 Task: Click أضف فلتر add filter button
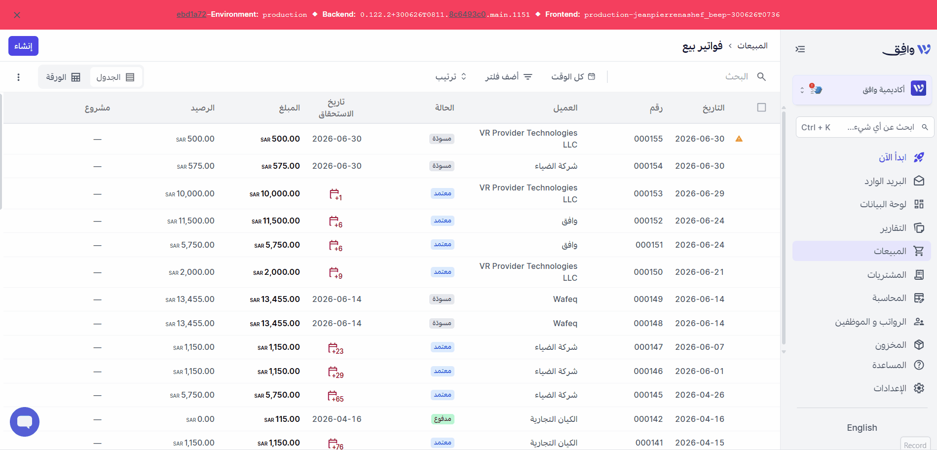click(x=509, y=76)
